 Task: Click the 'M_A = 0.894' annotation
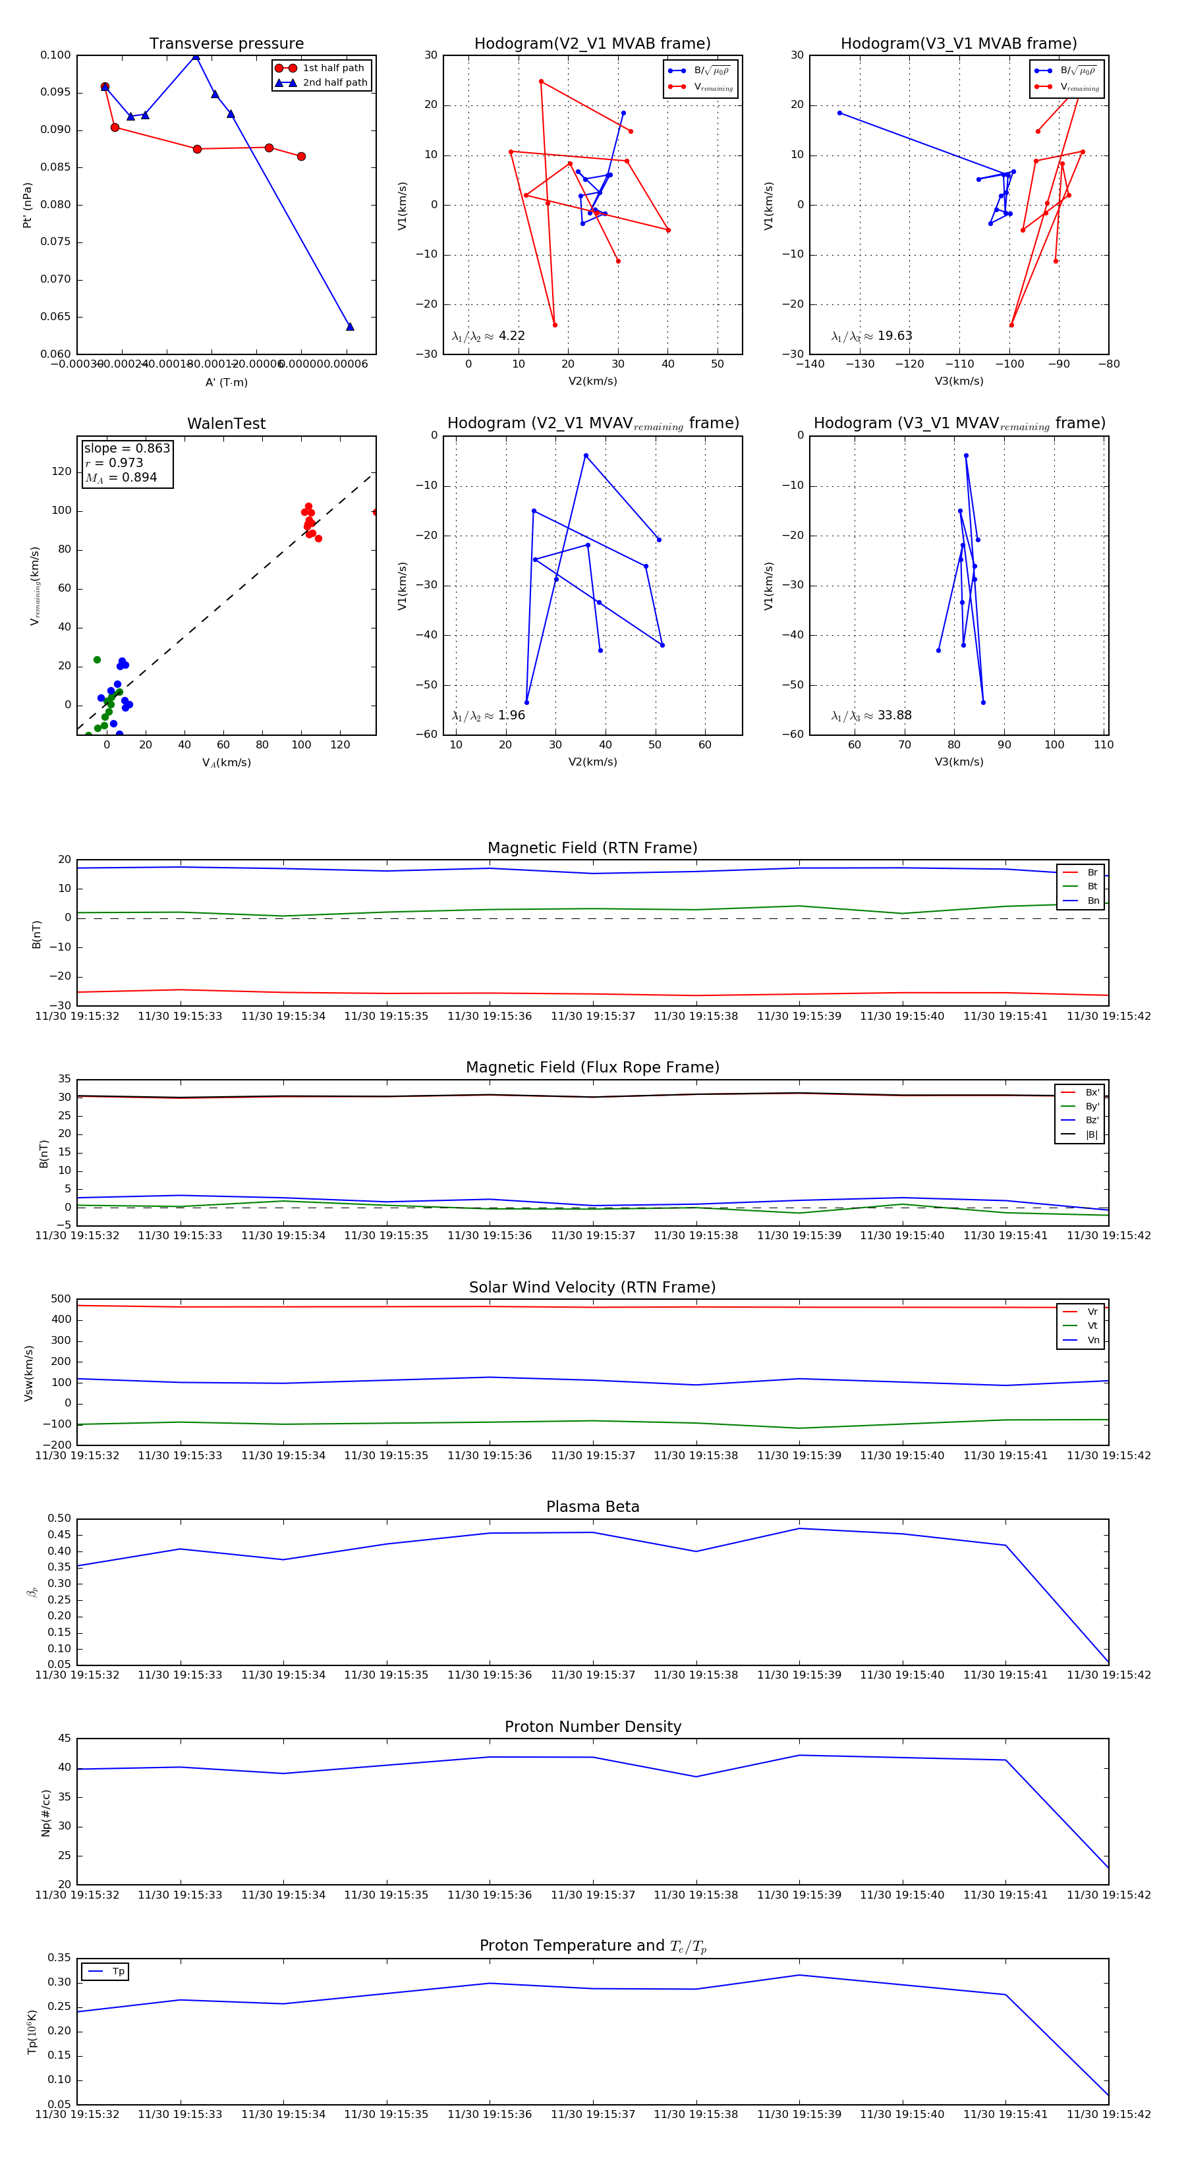(121, 478)
